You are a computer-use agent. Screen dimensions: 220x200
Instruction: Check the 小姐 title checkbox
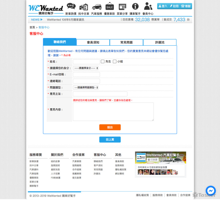tap(115, 61)
